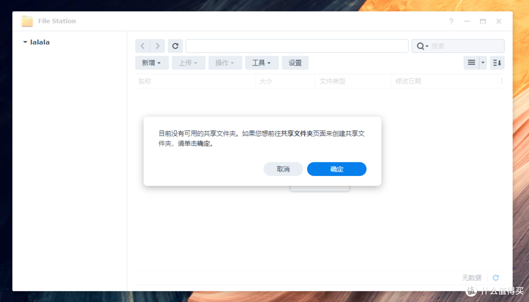Click the 设置 button
This screenshot has width=529, height=302.
tap(295, 63)
